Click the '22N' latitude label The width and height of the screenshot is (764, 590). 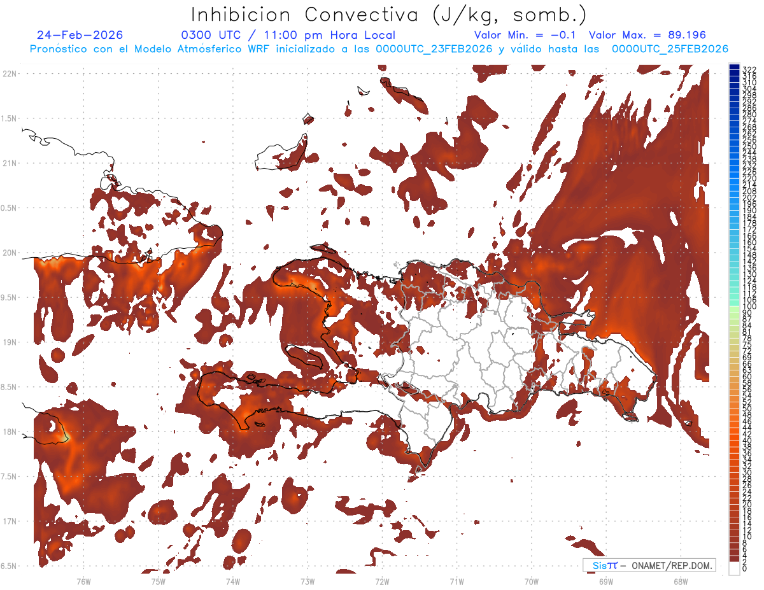(10, 74)
